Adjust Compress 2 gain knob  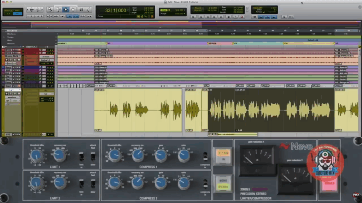pyautogui.click(x=161, y=183)
